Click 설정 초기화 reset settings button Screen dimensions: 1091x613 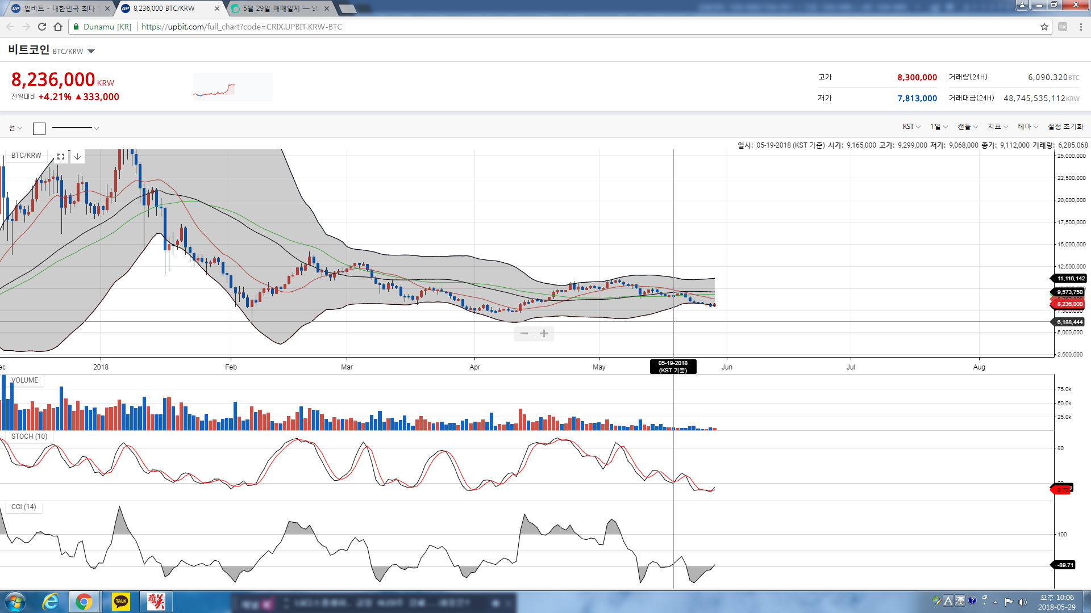pos(1065,127)
